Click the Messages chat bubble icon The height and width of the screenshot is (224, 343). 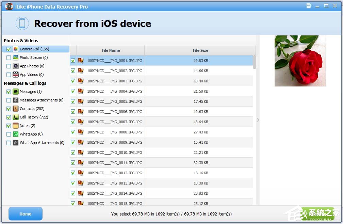pyautogui.click(x=16, y=92)
